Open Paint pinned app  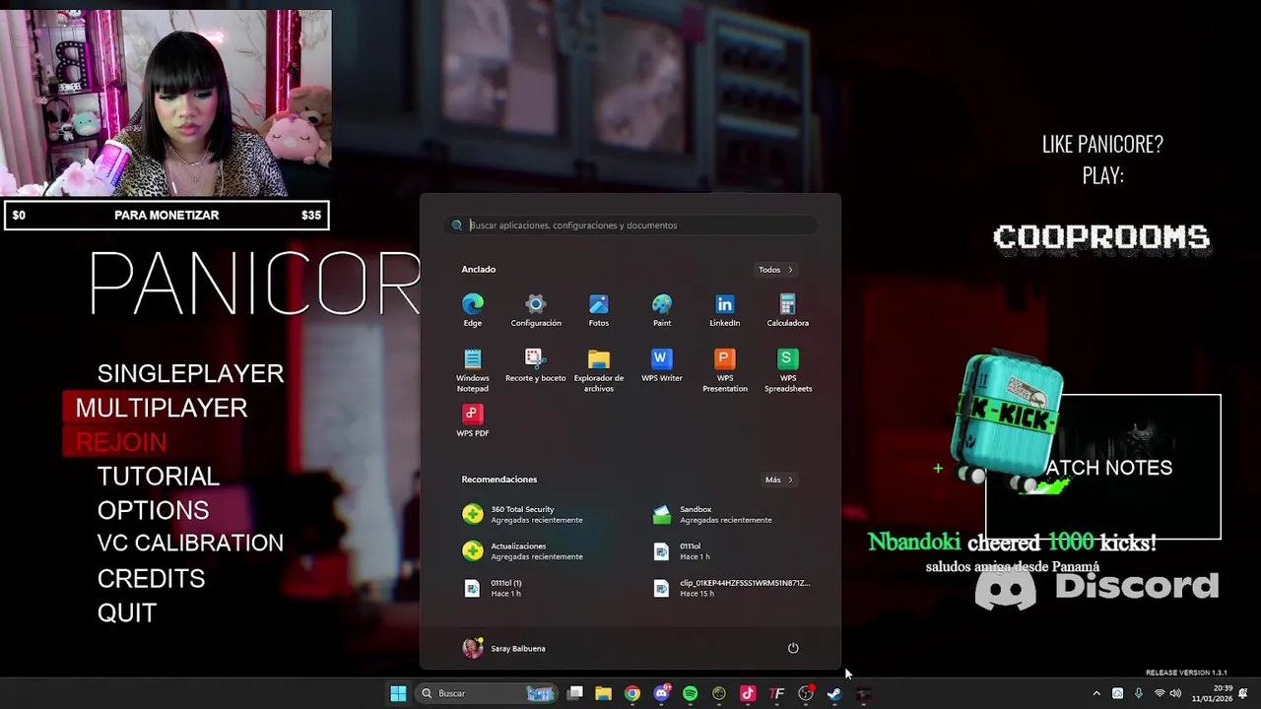(x=662, y=310)
